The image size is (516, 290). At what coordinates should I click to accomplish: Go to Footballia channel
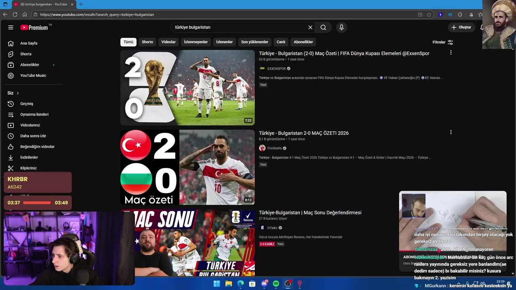pos(275,148)
